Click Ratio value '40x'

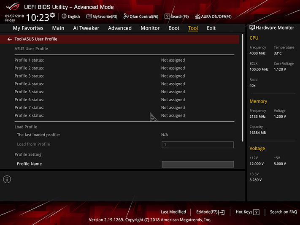pos(252,85)
